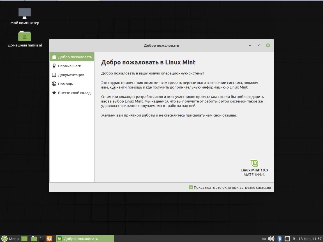Click the line starting 'Желаем вам приятной работы'
The height and width of the screenshot is (242, 323).
coord(169,115)
